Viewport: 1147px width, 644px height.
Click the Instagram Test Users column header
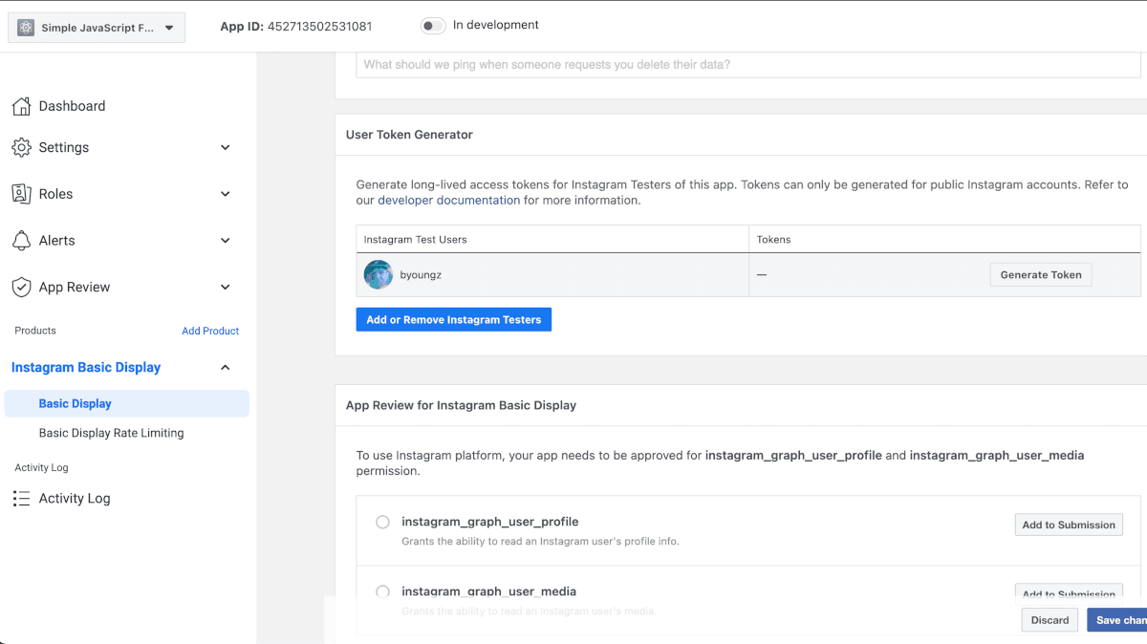coord(416,240)
